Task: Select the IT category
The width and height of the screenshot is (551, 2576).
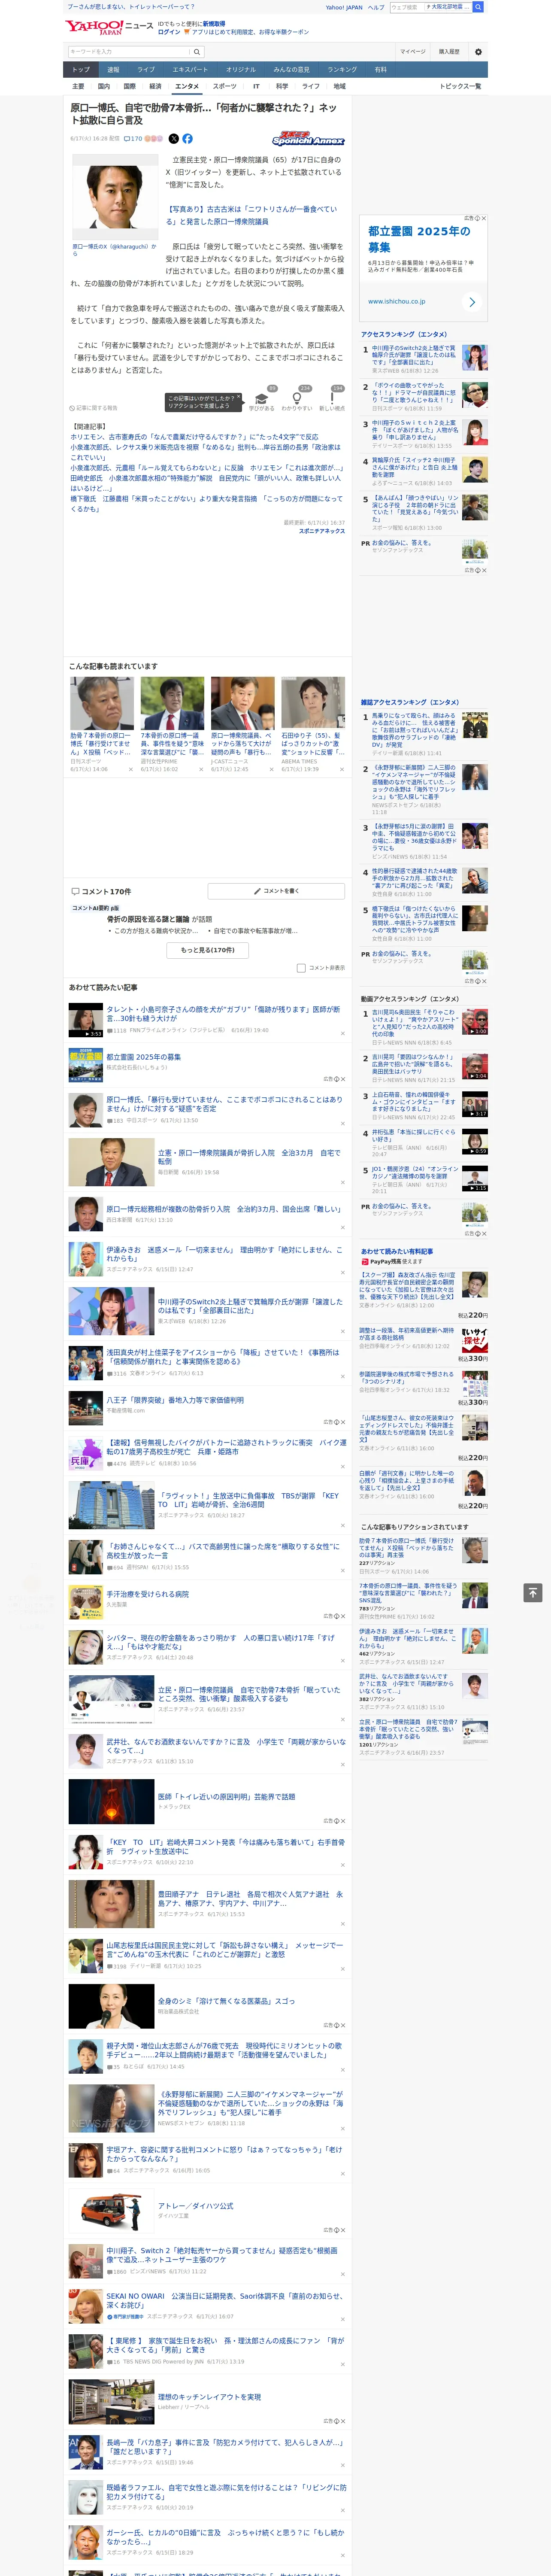Action: pyautogui.click(x=257, y=86)
